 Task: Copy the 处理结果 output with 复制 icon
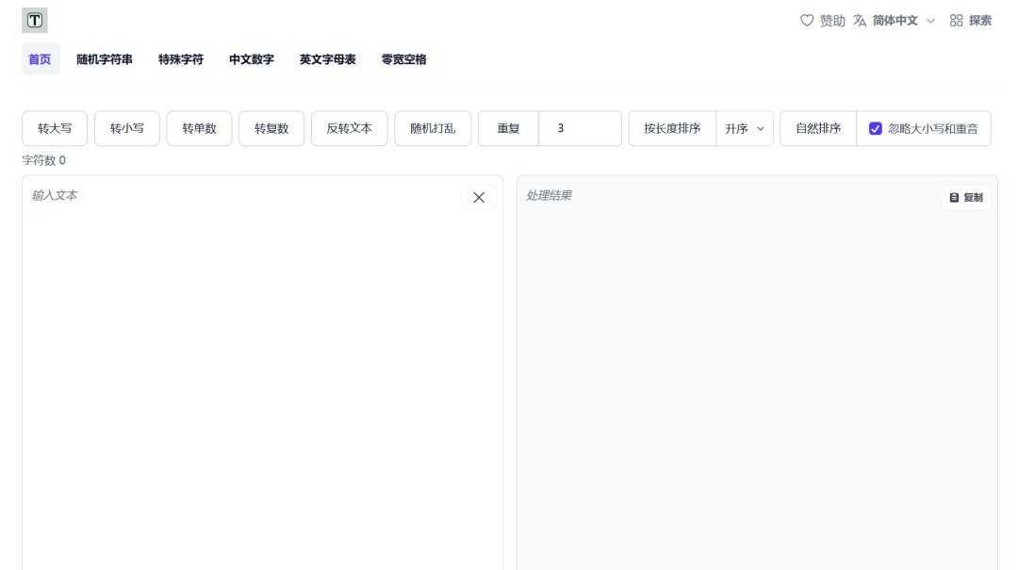965,197
